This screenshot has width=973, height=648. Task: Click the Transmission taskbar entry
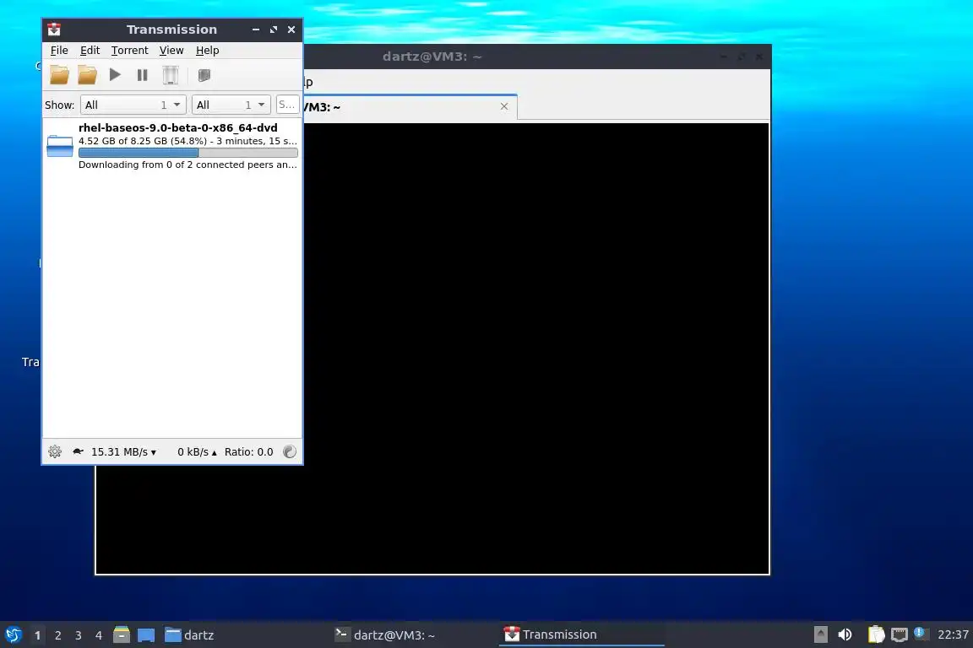pos(582,634)
